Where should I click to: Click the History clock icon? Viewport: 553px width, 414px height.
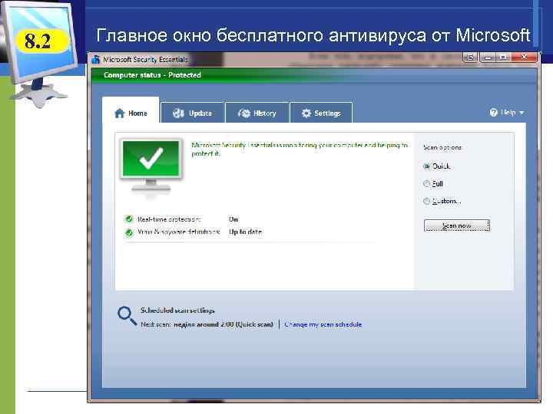click(x=244, y=113)
